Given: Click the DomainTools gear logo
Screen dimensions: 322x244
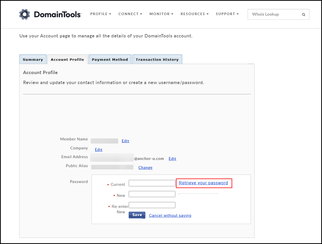Looking at the screenshot, I should 25,14.
